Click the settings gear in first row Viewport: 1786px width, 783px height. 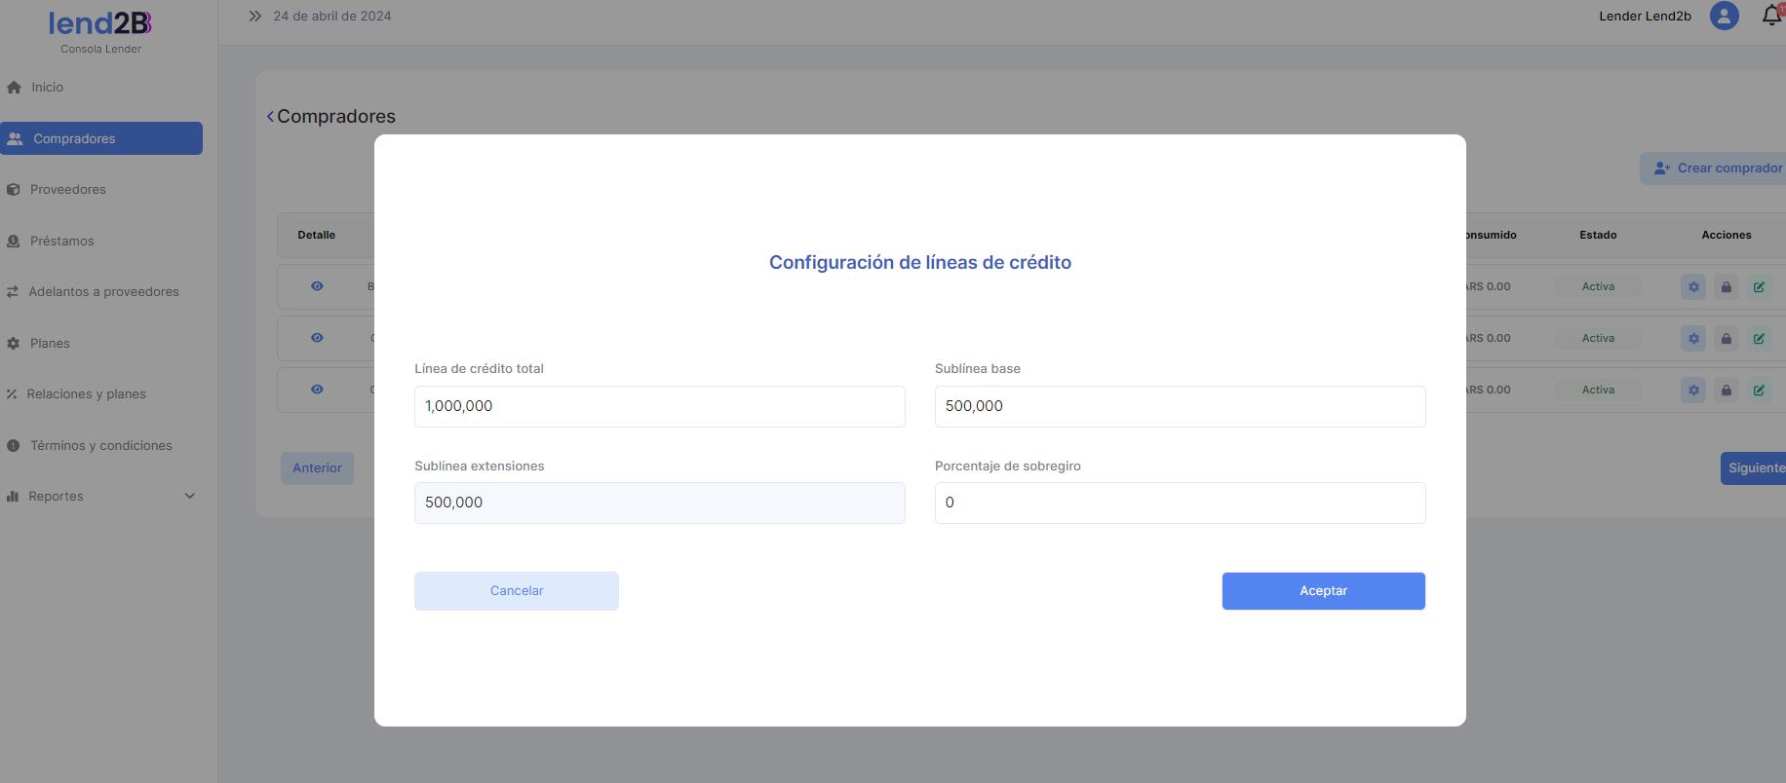click(1693, 287)
